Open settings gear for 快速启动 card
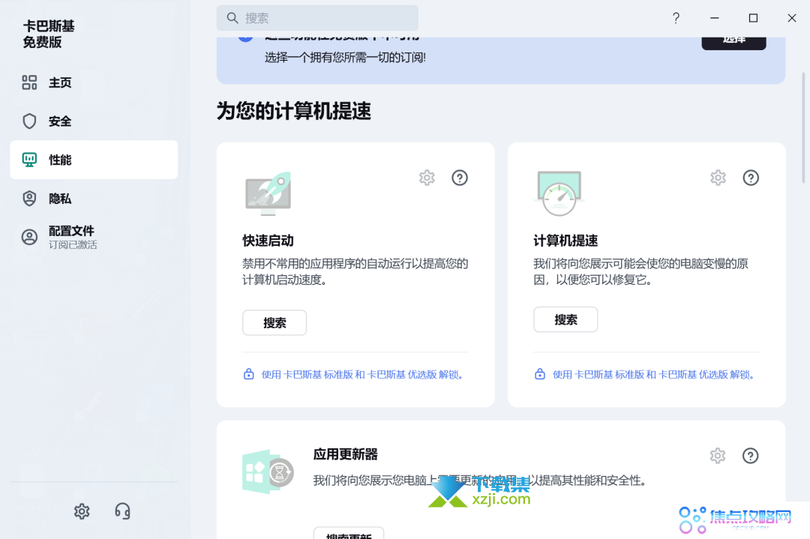The image size is (810, 539). pos(427,178)
